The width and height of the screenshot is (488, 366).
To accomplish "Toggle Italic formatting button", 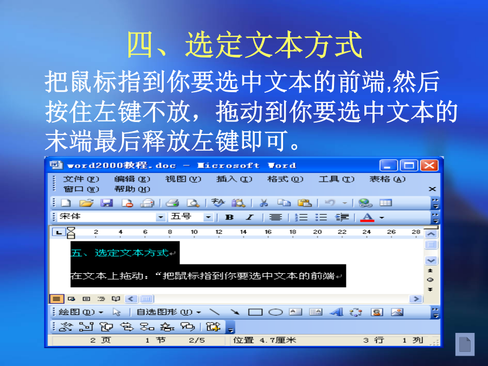I will pos(249,217).
